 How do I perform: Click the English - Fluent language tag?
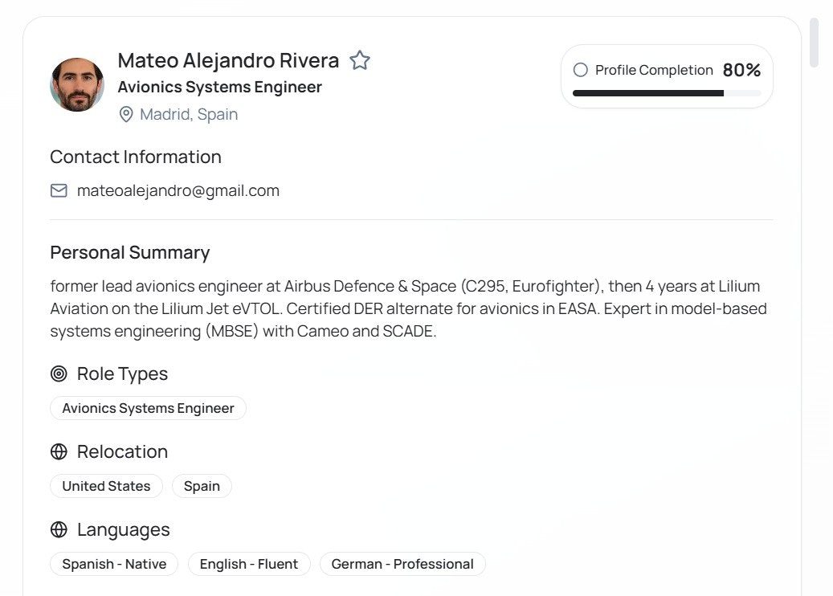[x=249, y=564]
